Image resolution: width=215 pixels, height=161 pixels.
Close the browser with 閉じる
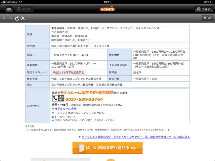pyautogui.click(x=208, y=18)
